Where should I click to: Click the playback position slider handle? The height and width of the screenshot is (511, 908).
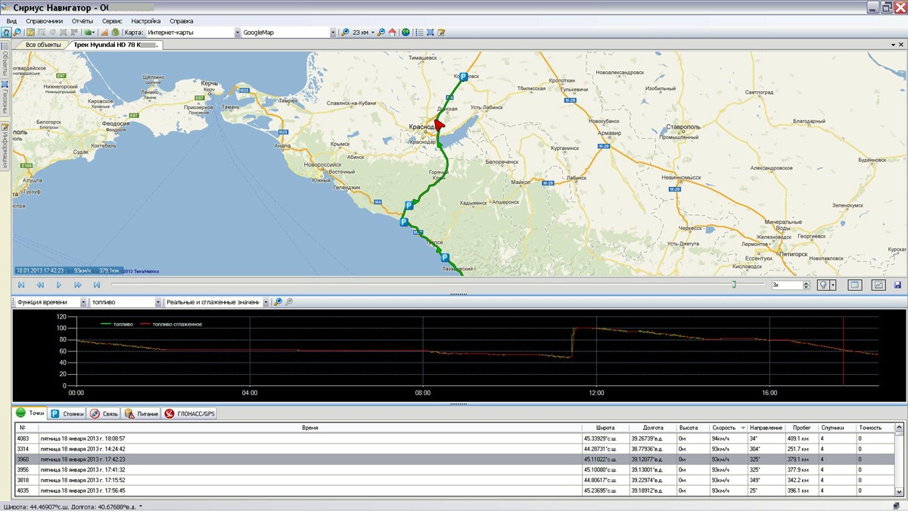coord(733,285)
